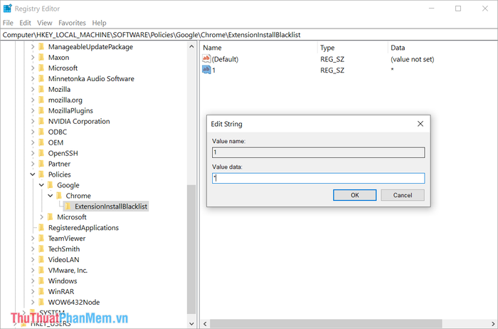Click the Value data text field

click(318, 178)
